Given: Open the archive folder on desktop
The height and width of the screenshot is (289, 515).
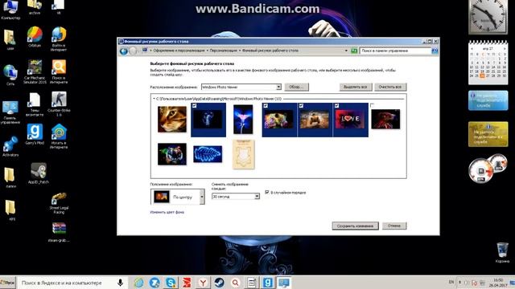Looking at the screenshot, I should (x=35, y=7).
